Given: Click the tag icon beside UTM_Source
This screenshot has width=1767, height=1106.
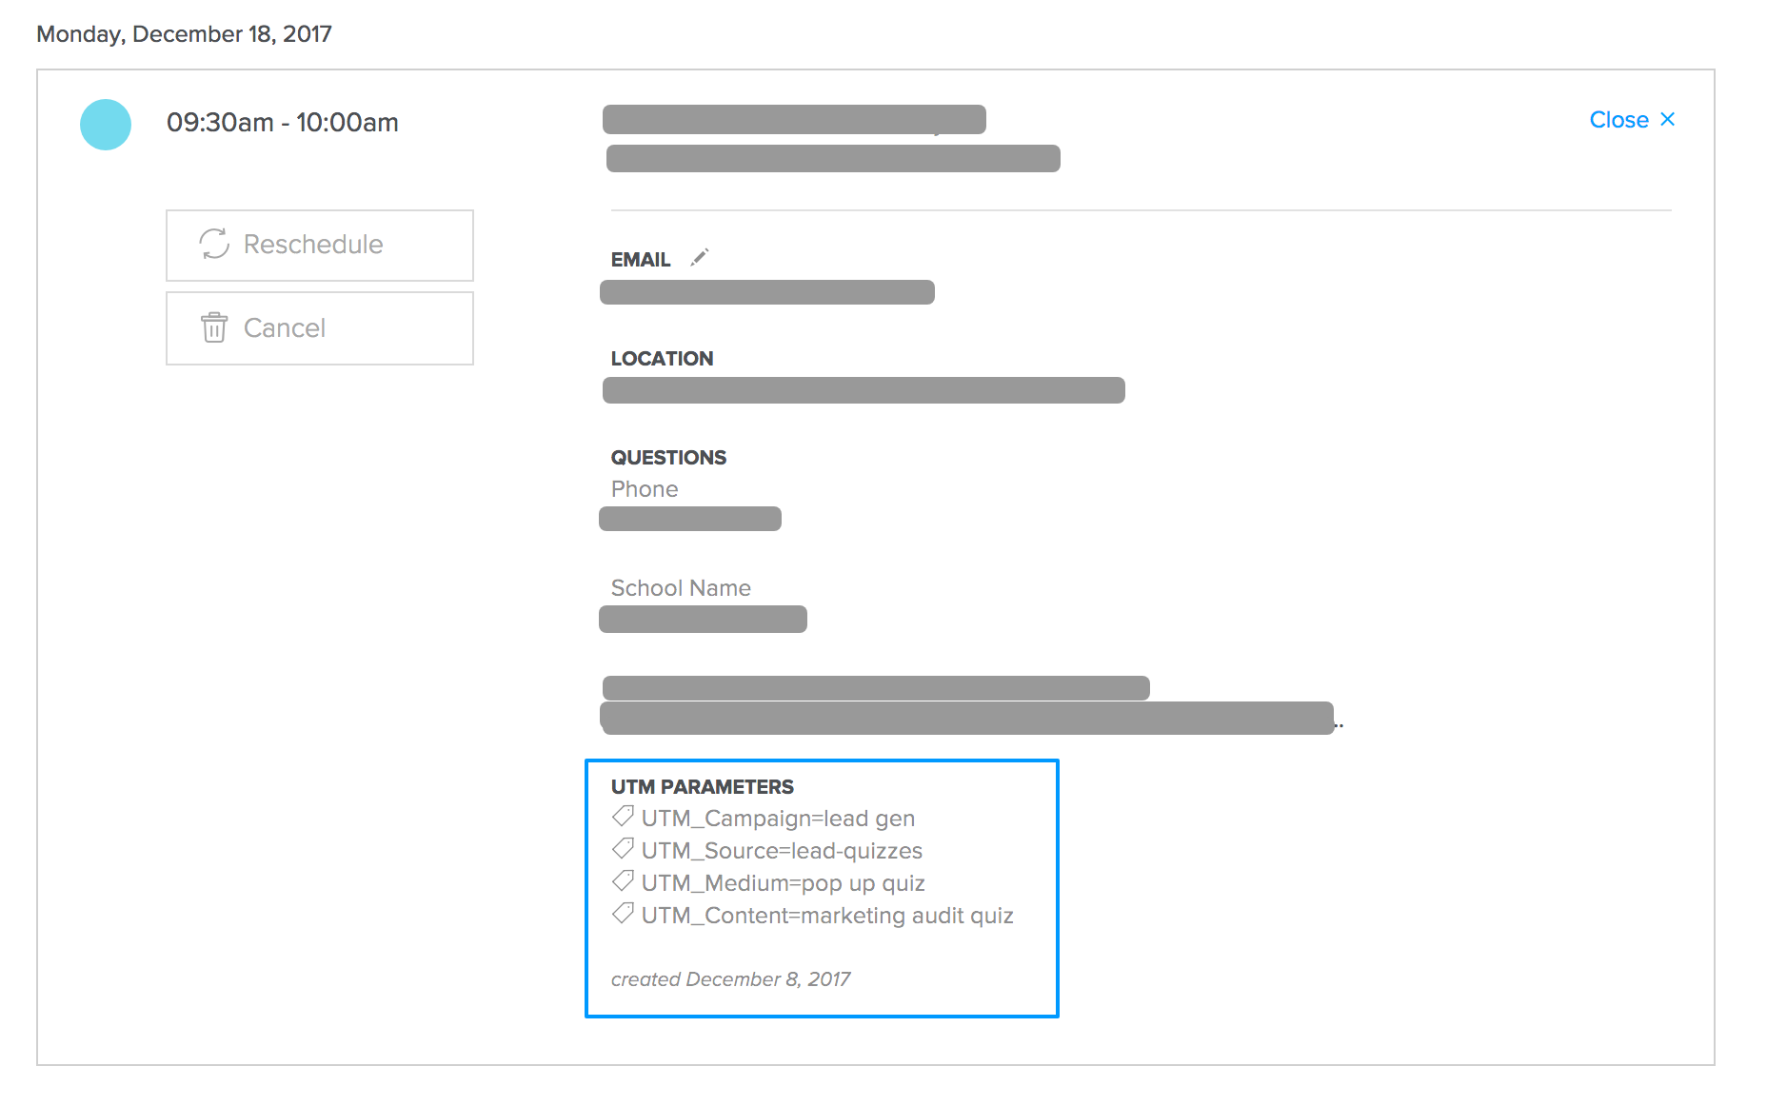Looking at the screenshot, I should (x=624, y=849).
